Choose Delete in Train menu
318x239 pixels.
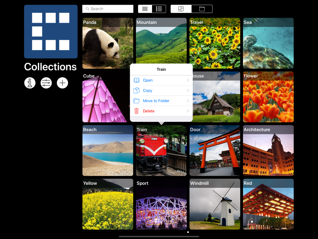point(161,111)
